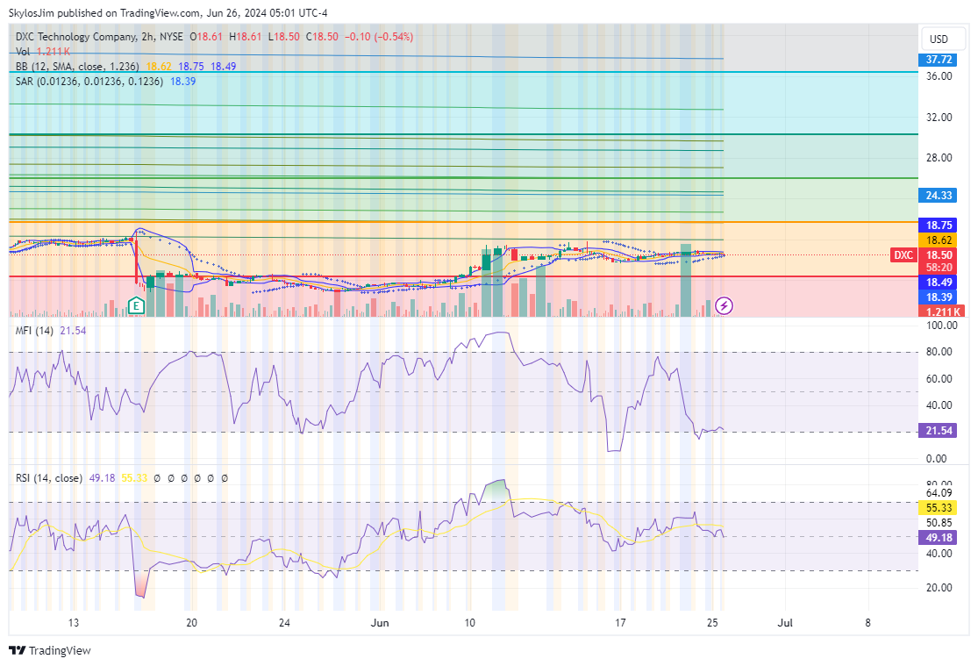Screen dimensions: 978x666
Task: Click the blue 37.72 price axis label
Action: coord(940,60)
